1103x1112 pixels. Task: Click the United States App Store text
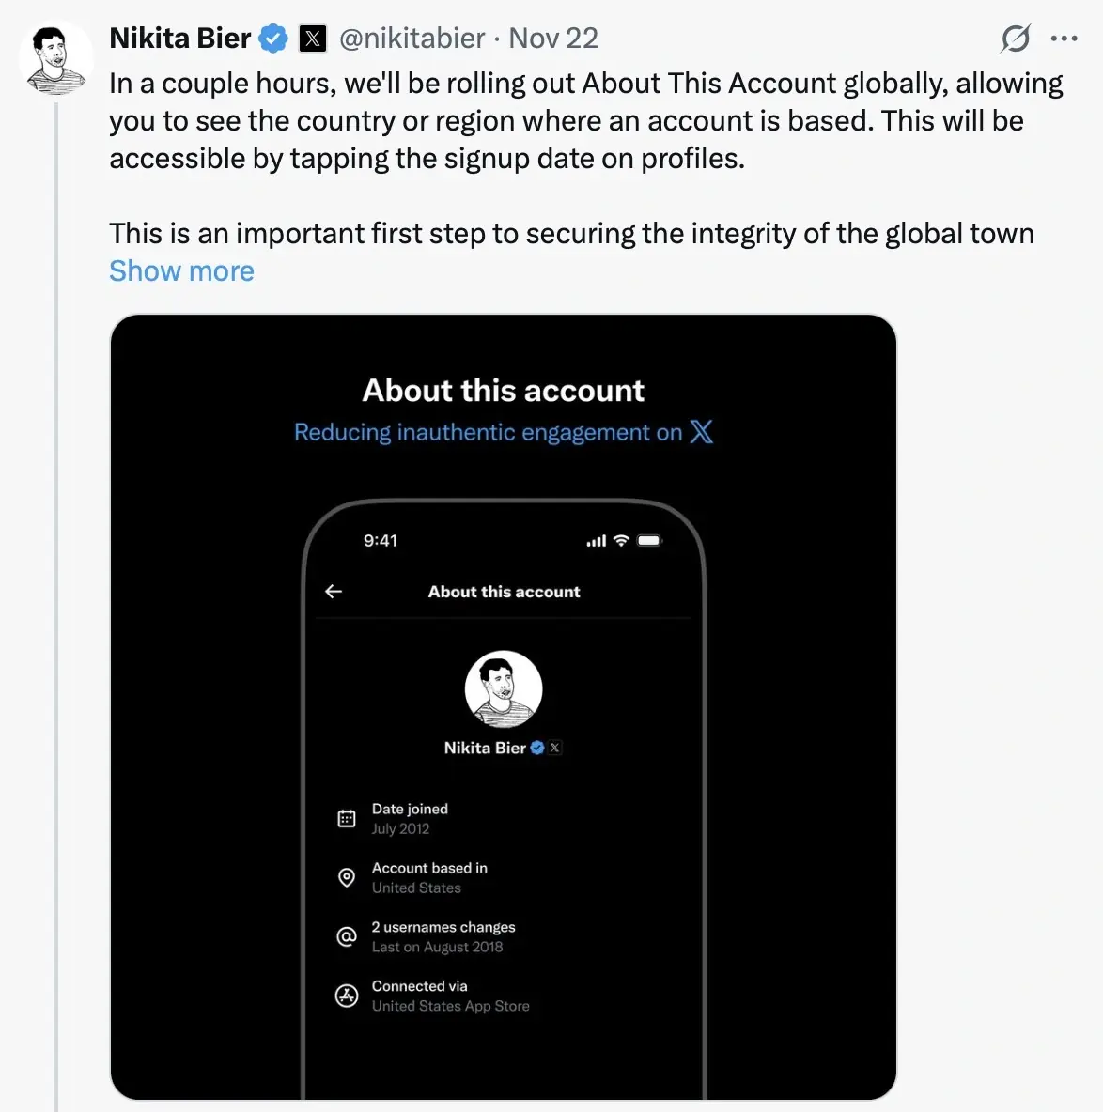(x=450, y=1006)
